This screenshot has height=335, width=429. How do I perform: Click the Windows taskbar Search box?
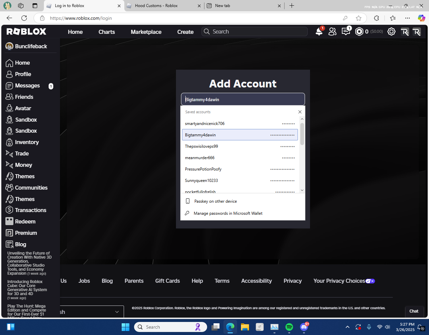[171, 327]
